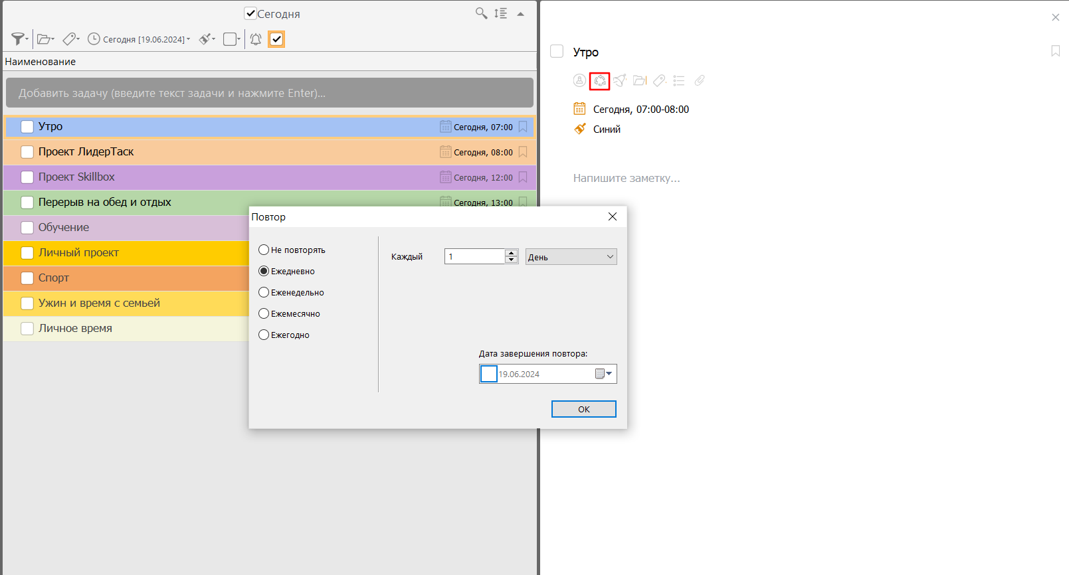Click the orange calendar icon in details
This screenshot has height=575, width=1069.
click(x=580, y=109)
